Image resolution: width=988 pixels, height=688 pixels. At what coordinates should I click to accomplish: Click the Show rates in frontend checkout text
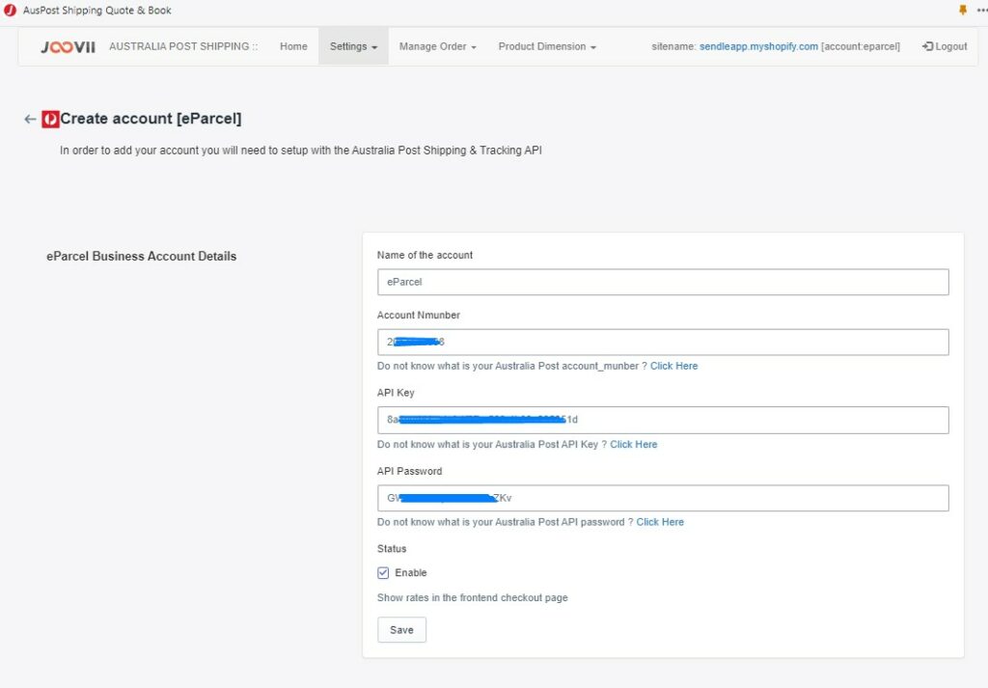[x=472, y=597]
